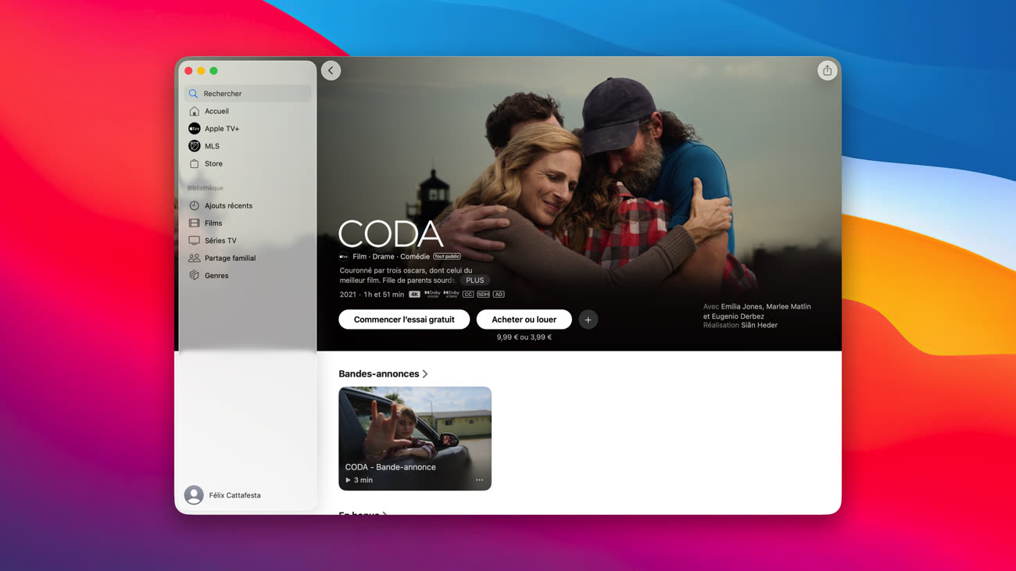Click Félix Cattafesta account name
The width and height of the screenshot is (1016, 571).
coord(235,495)
